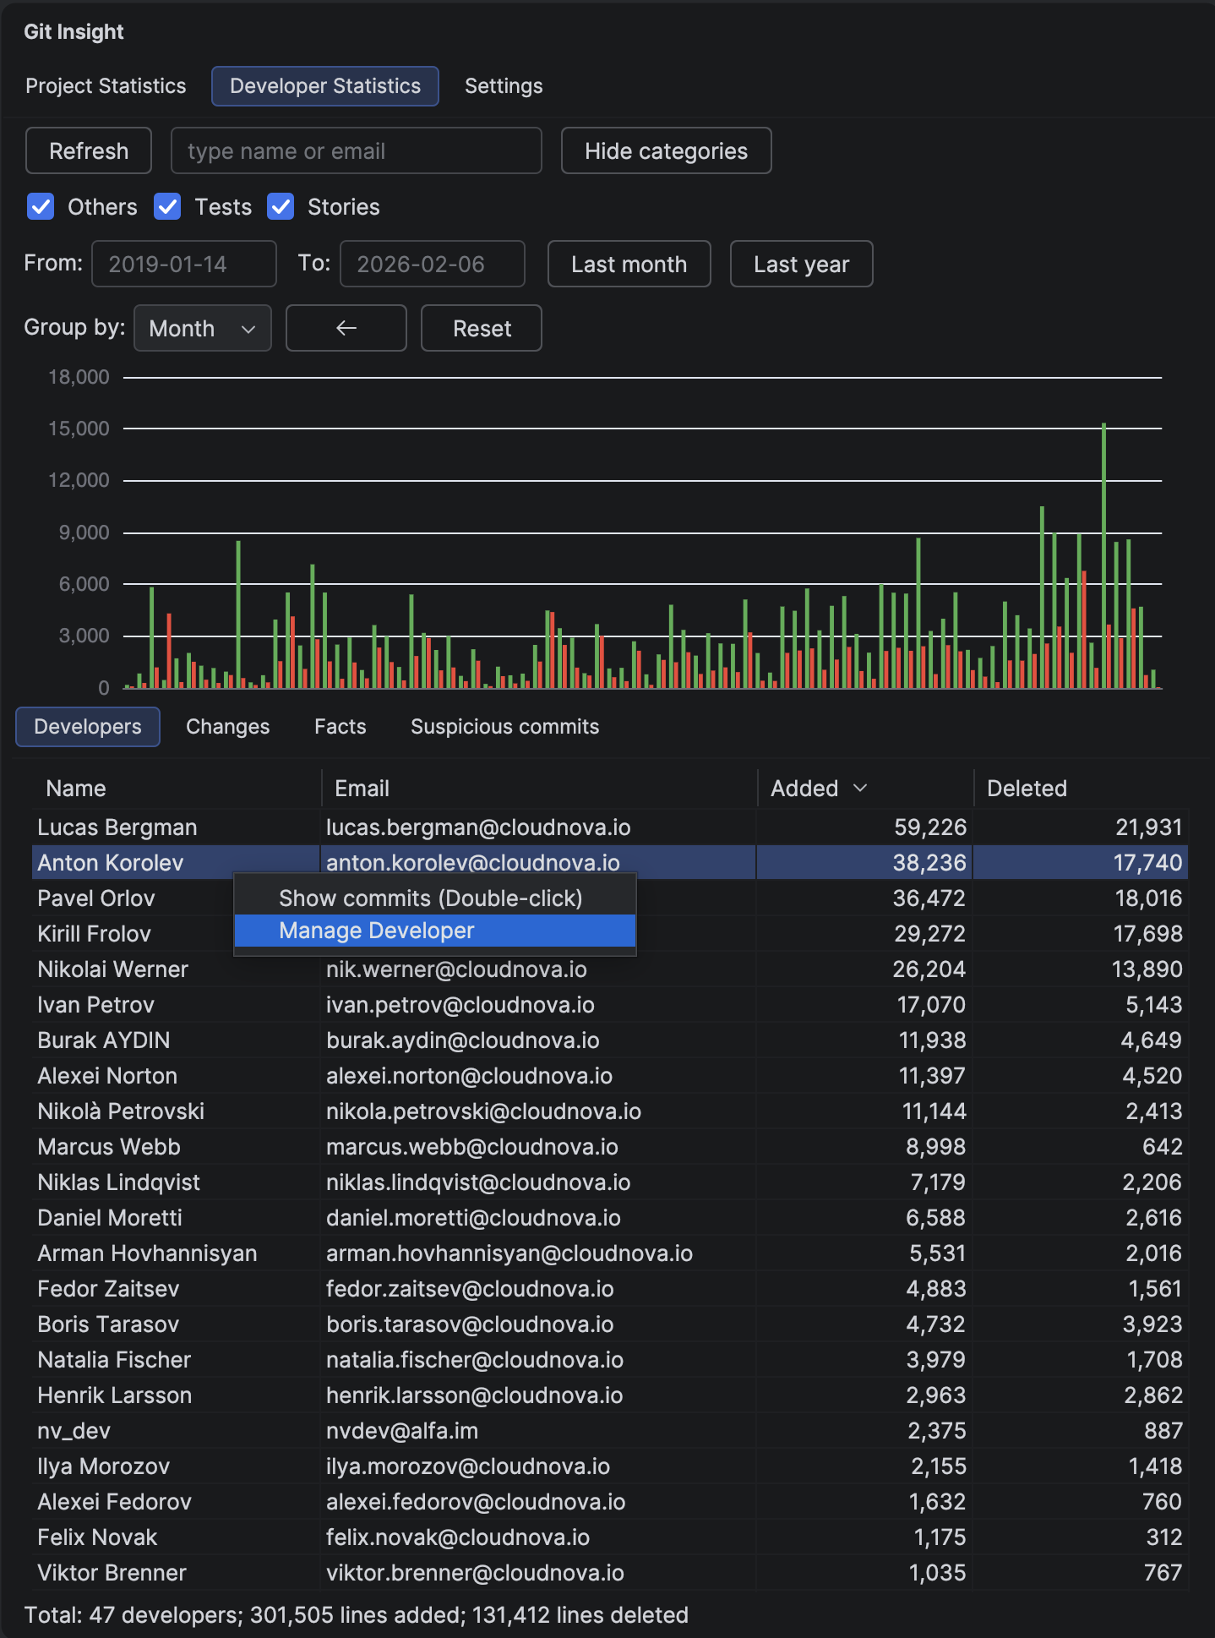Screen dimensions: 1215x1638
Task: Select the Burak AYDIN row
Action: point(610,1040)
